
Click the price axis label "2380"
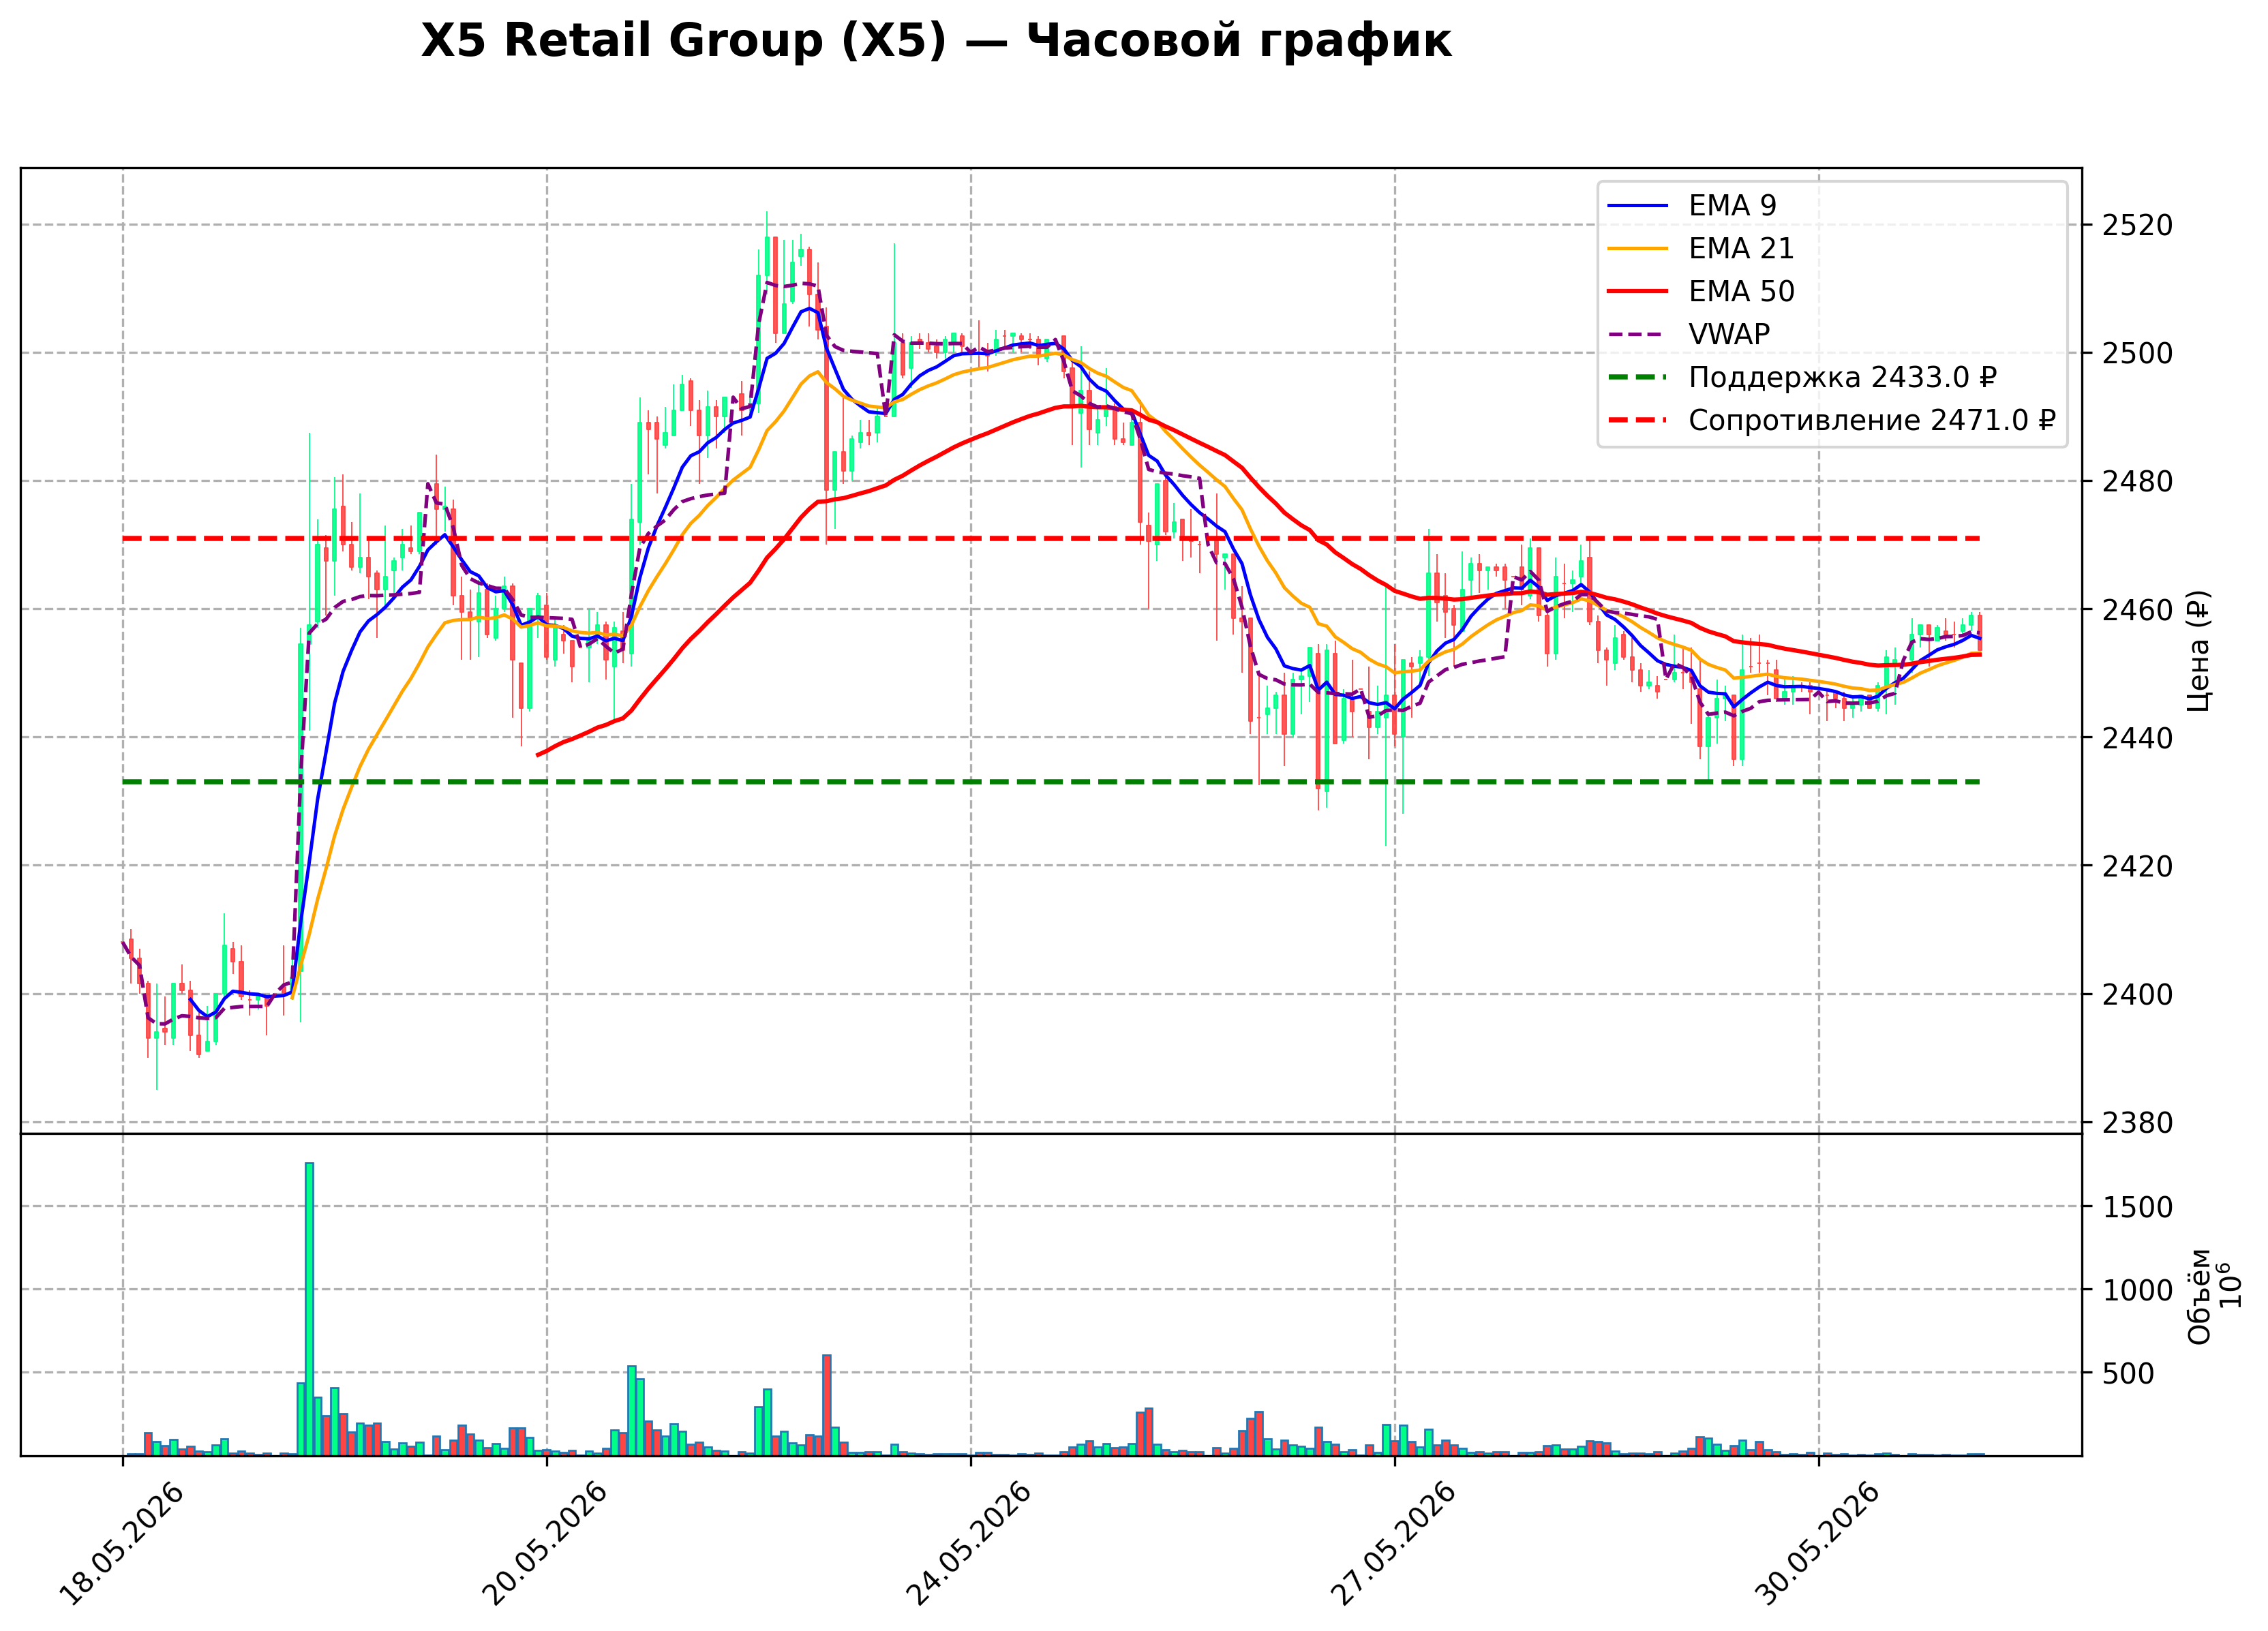(2137, 1122)
